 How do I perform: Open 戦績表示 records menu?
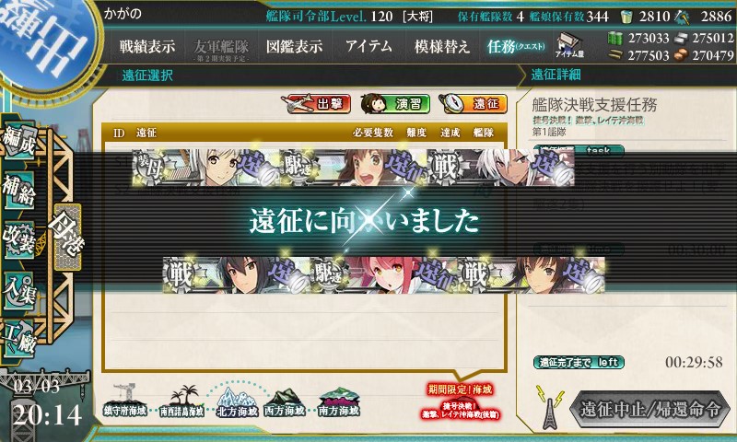point(147,46)
